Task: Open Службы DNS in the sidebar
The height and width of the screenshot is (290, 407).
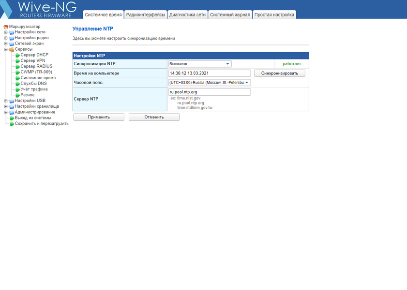Action: tap(33, 84)
